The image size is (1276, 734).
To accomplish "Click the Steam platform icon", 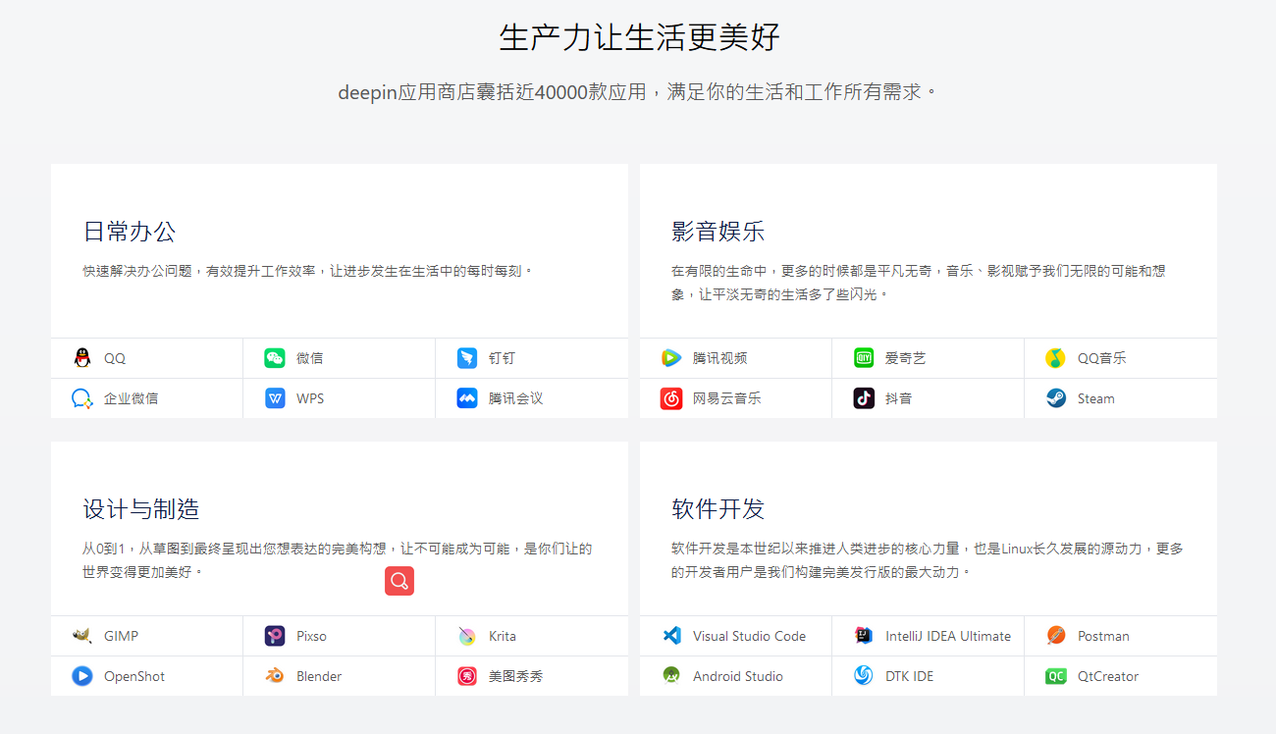I will point(1055,397).
